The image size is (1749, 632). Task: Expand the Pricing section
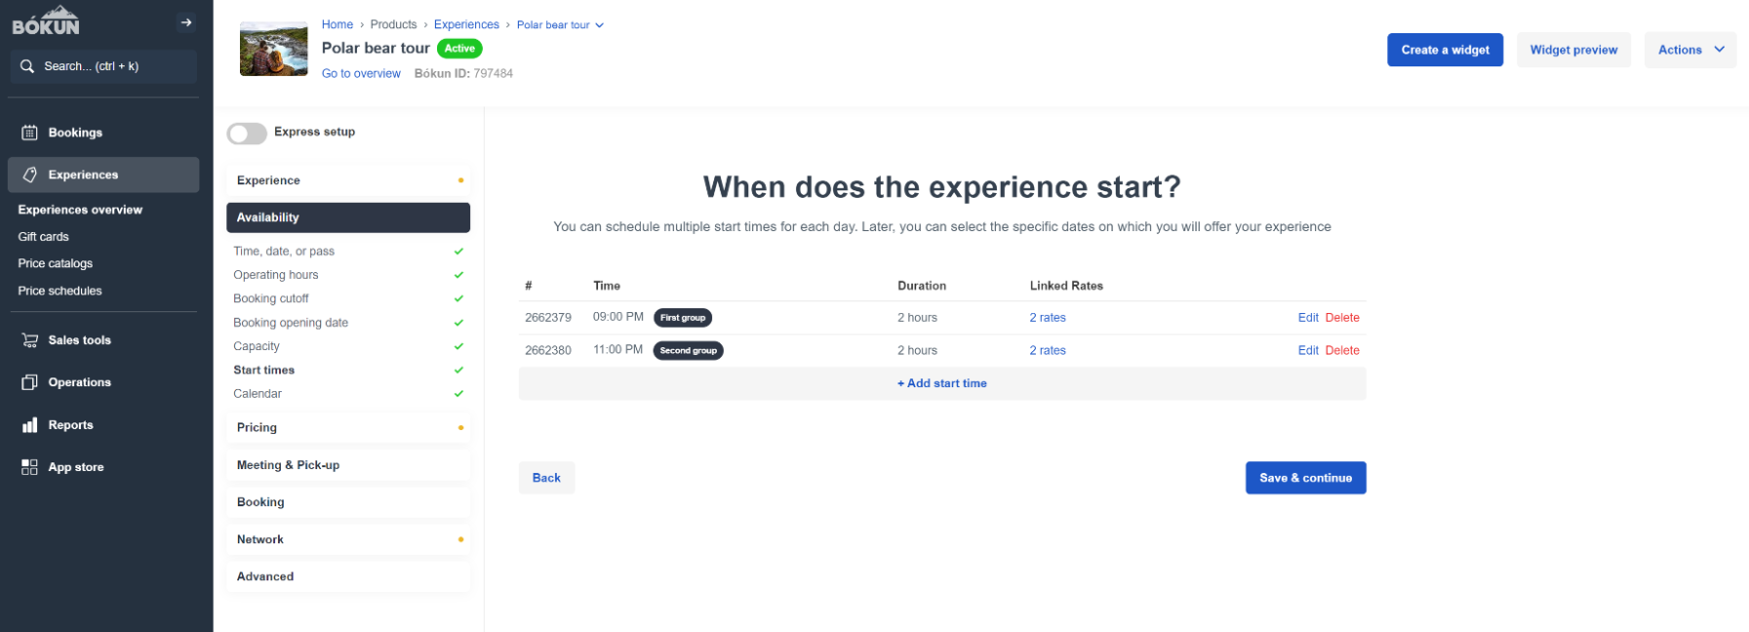point(348,427)
